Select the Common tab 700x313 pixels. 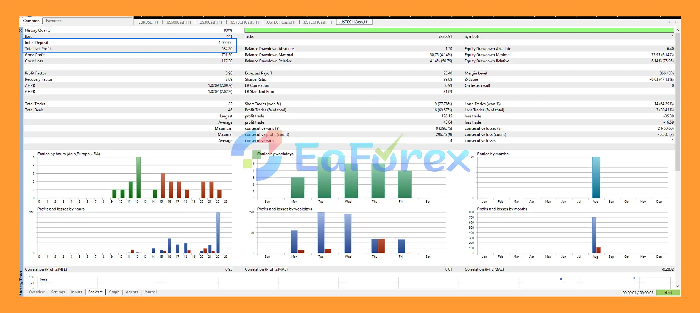tap(31, 21)
